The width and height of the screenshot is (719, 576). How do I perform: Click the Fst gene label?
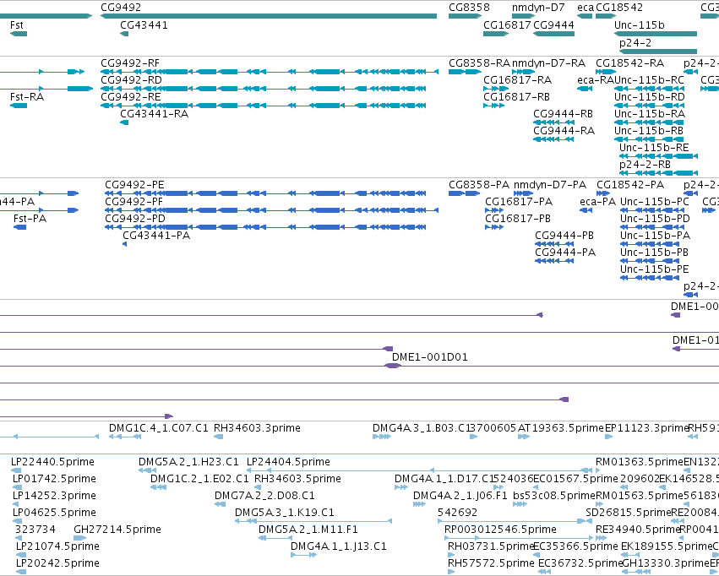click(x=17, y=25)
